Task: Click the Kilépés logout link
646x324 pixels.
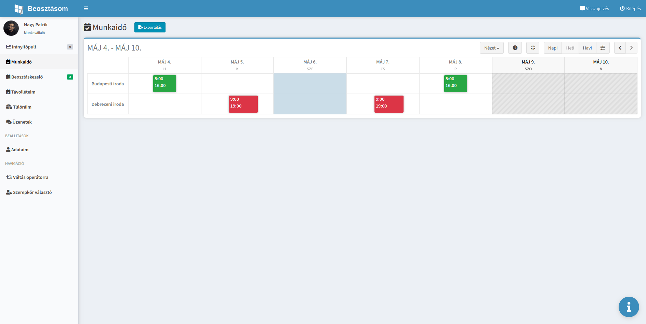Action: pos(630,9)
